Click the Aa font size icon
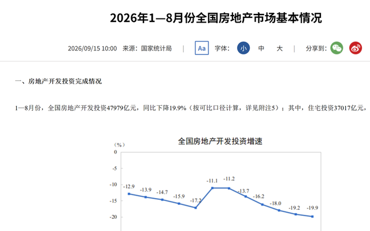This screenshot has height=231, width=370. (x=202, y=48)
